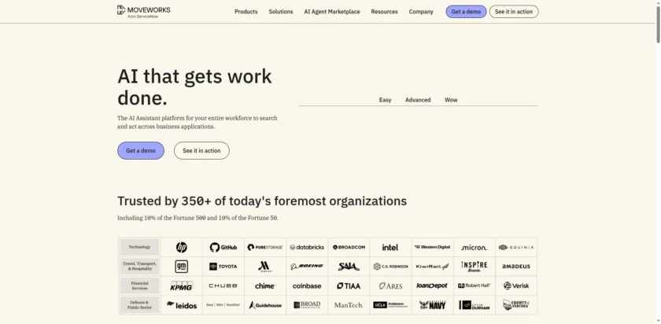Viewport: 661px width, 324px height.
Task: Open the Products menu
Action: point(246,12)
